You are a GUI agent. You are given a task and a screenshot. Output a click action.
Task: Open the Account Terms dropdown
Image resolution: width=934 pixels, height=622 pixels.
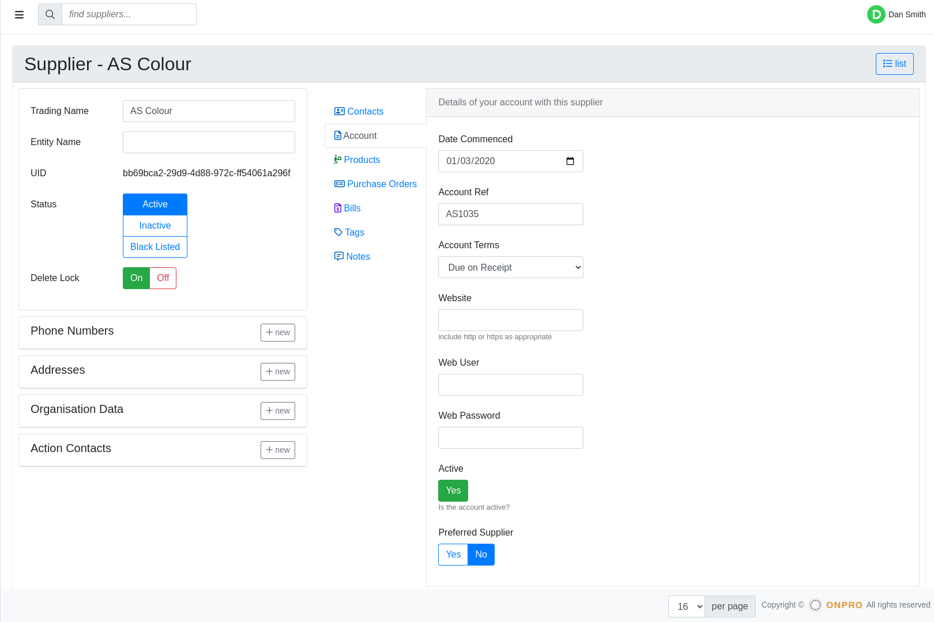point(511,267)
